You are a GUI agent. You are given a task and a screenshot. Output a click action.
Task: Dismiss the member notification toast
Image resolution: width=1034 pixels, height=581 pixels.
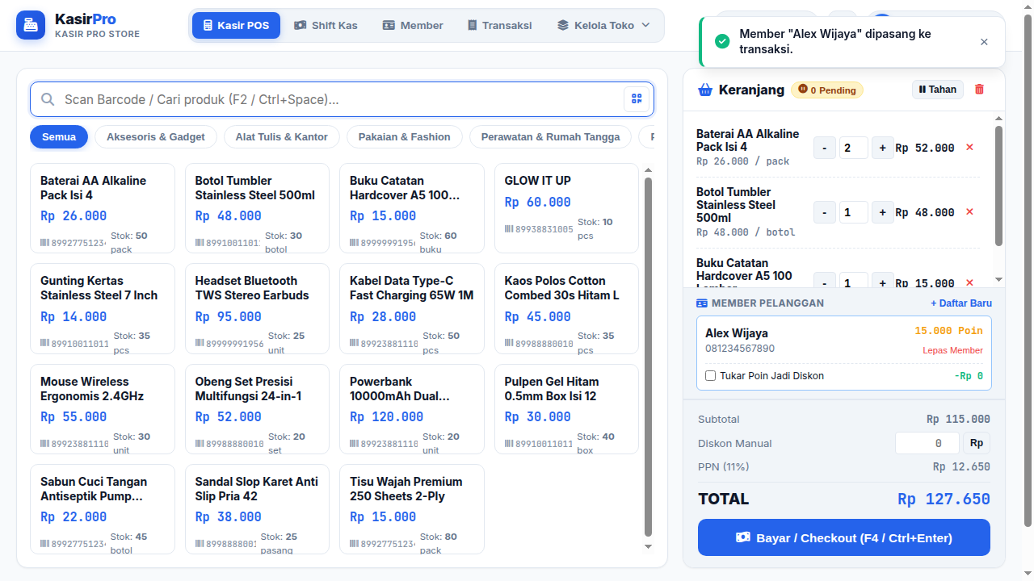coord(984,42)
